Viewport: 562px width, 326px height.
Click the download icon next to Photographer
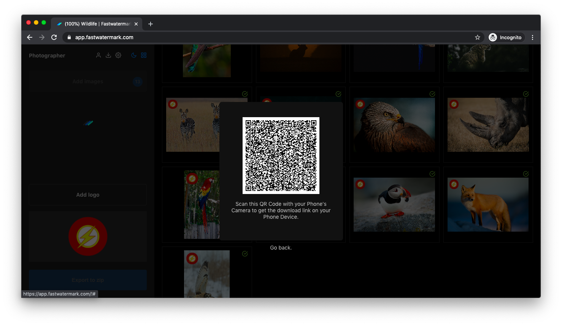(108, 55)
